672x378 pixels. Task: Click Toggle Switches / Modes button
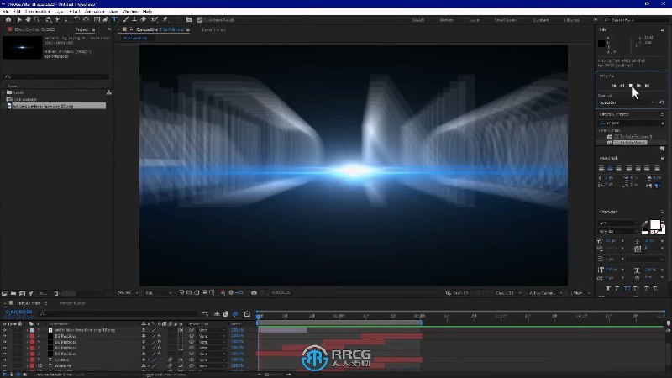click(x=164, y=375)
